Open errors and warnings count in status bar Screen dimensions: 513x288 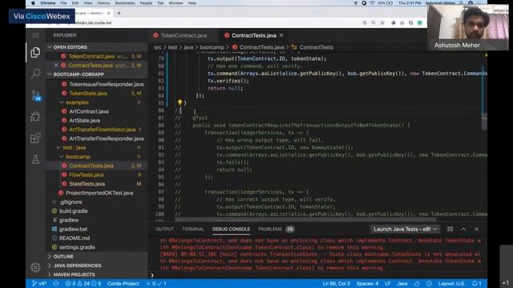point(83,283)
